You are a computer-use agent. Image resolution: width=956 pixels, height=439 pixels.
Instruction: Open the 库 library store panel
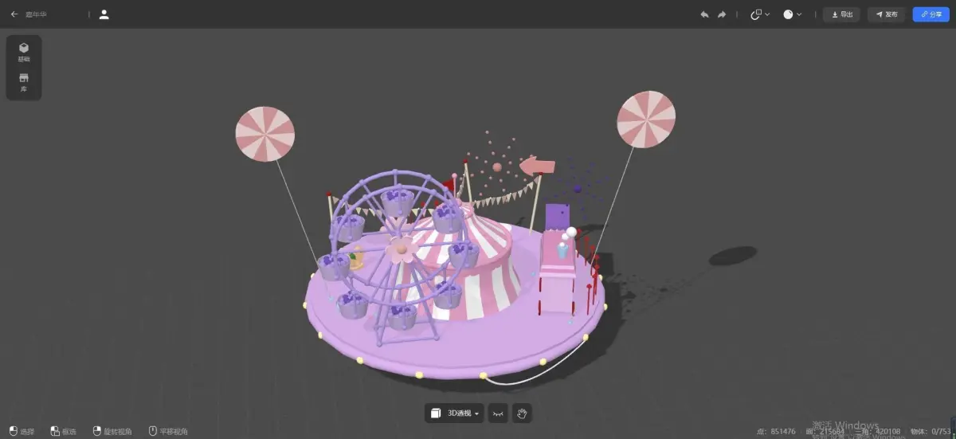pos(24,82)
